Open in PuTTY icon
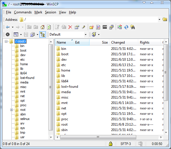 [x=111, y=27]
